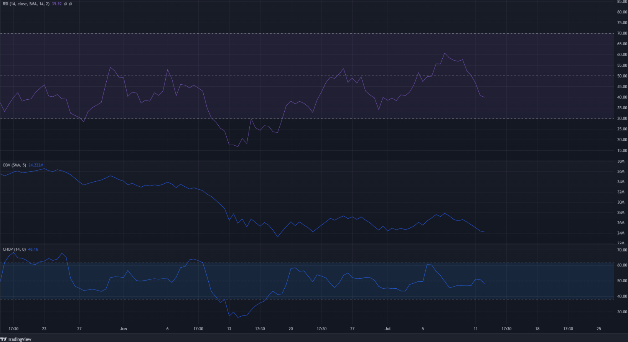Click the CHOP value 48.16
Viewport: 628px width, 342px height.
click(x=33, y=249)
